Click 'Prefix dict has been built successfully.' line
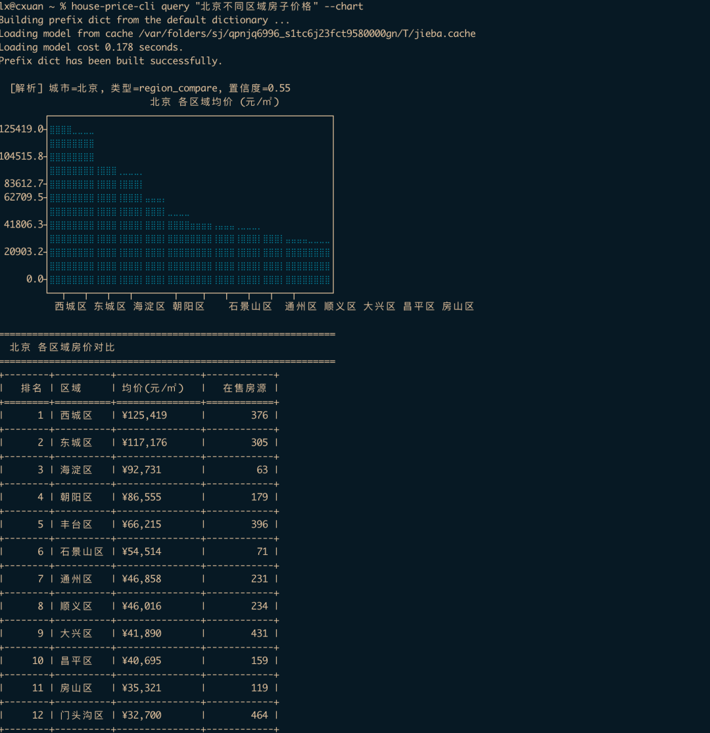This screenshot has height=733, width=710. (x=111, y=60)
